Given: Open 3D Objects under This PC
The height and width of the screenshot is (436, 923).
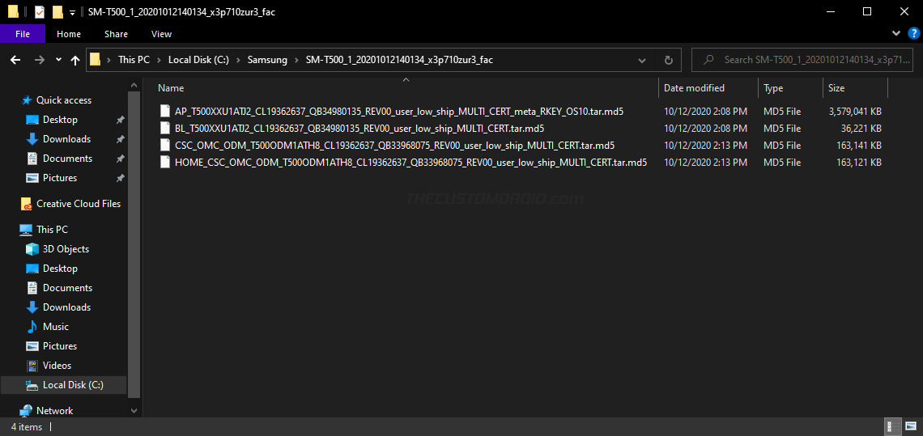Looking at the screenshot, I should pos(66,249).
